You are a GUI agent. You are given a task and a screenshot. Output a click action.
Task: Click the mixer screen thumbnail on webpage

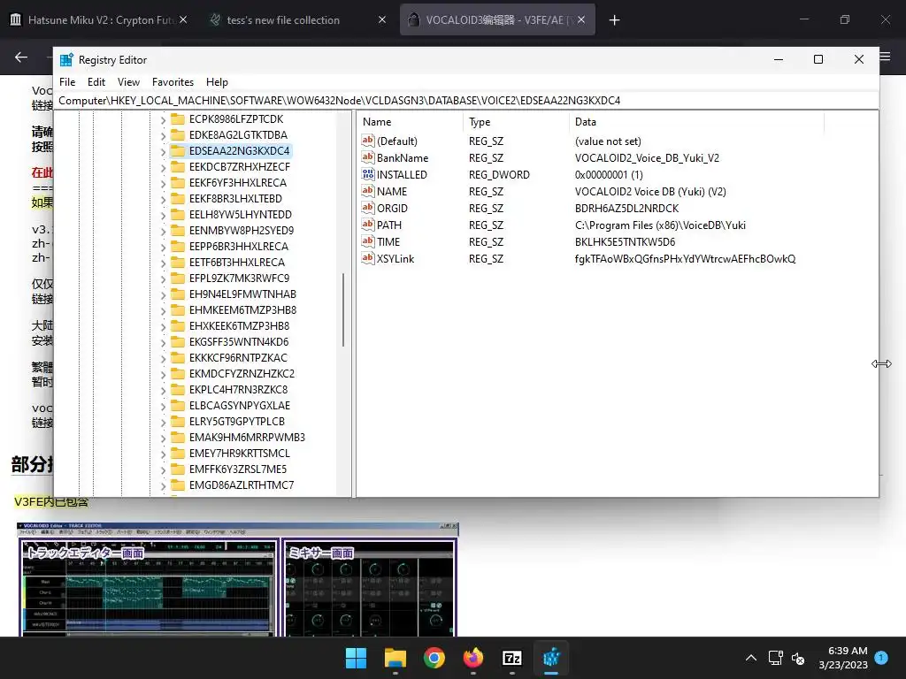tap(371, 587)
